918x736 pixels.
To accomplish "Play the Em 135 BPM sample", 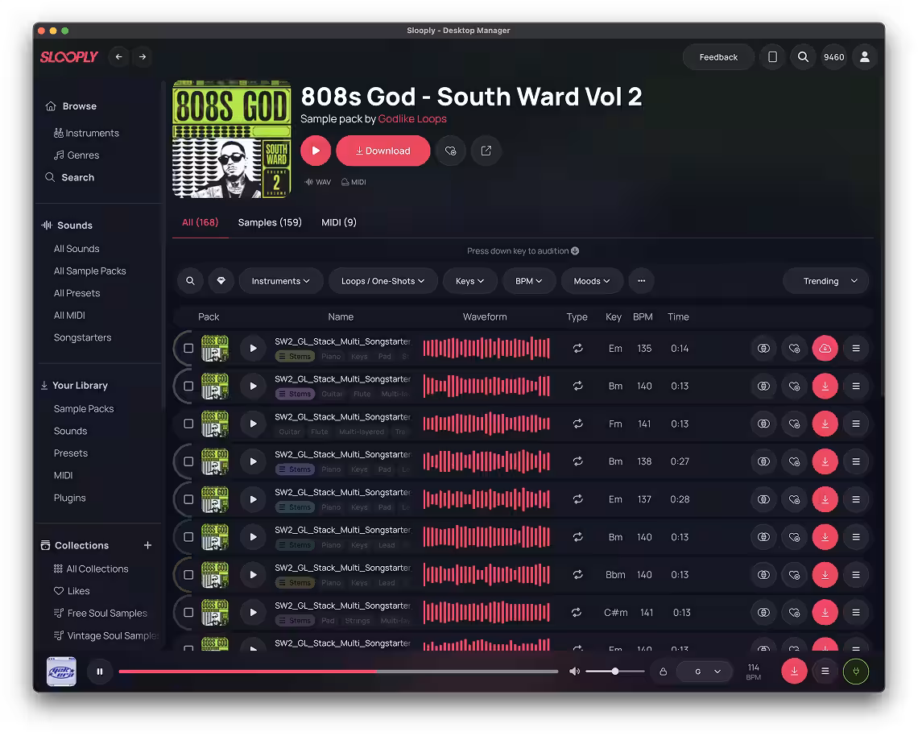I will pos(253,349).
